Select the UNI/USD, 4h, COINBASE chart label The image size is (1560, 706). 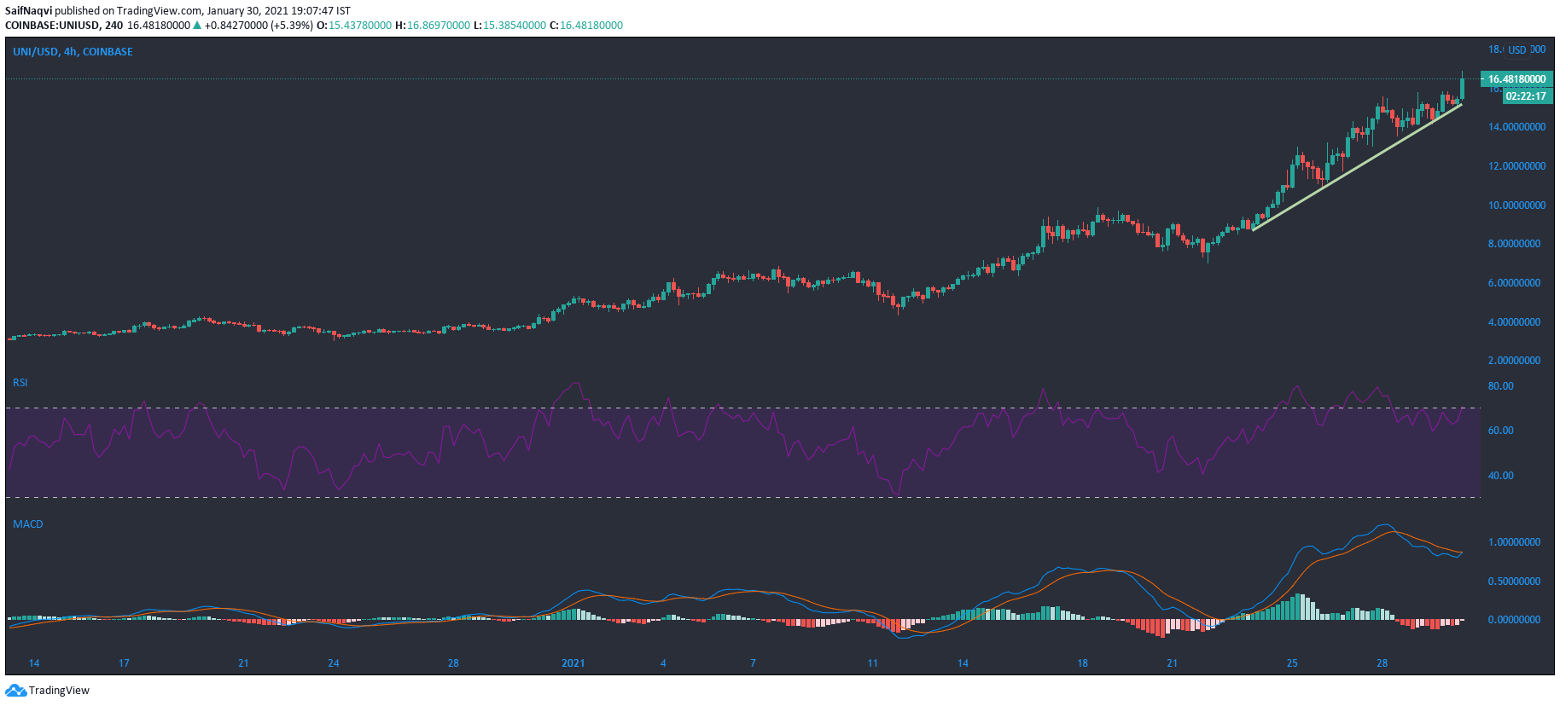point(73,52)
